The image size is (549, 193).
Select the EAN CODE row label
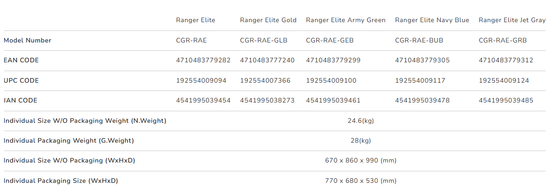[21, 60]
